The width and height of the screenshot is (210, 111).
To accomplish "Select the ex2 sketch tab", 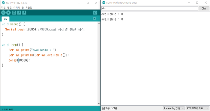I will pos(5,19).
